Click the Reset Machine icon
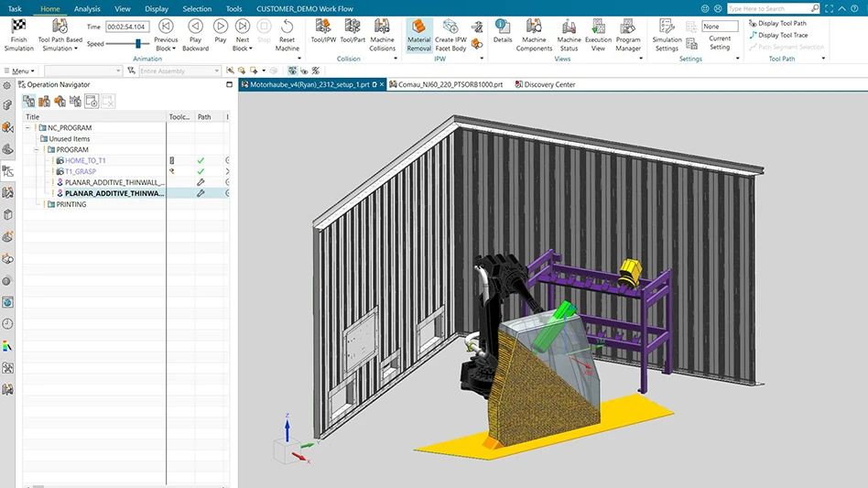The width and height of the screenshot is (868, 488). coord(287,27)
